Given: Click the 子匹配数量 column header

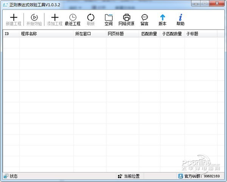Looking at the screenshot, I should click(172, 34).
